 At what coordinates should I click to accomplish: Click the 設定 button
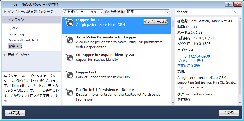point(15,112)
